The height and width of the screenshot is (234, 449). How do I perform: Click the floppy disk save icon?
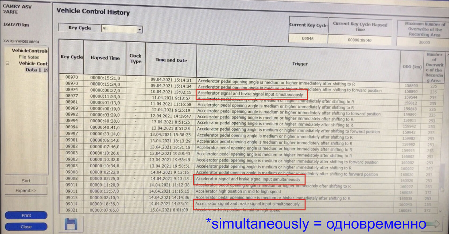click(x=71, y=224)
